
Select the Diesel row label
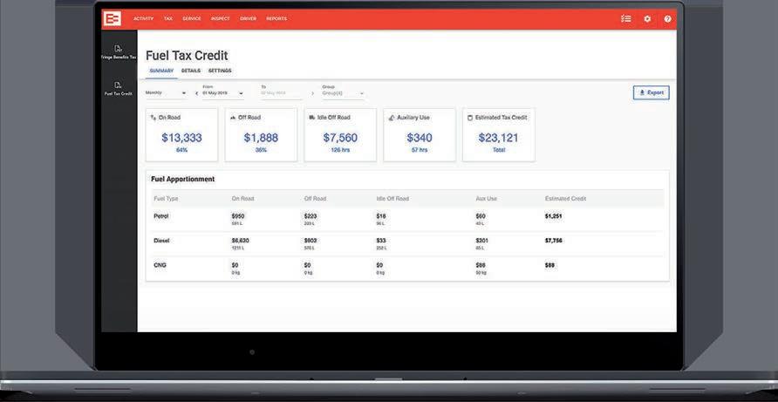coord(161,241)
